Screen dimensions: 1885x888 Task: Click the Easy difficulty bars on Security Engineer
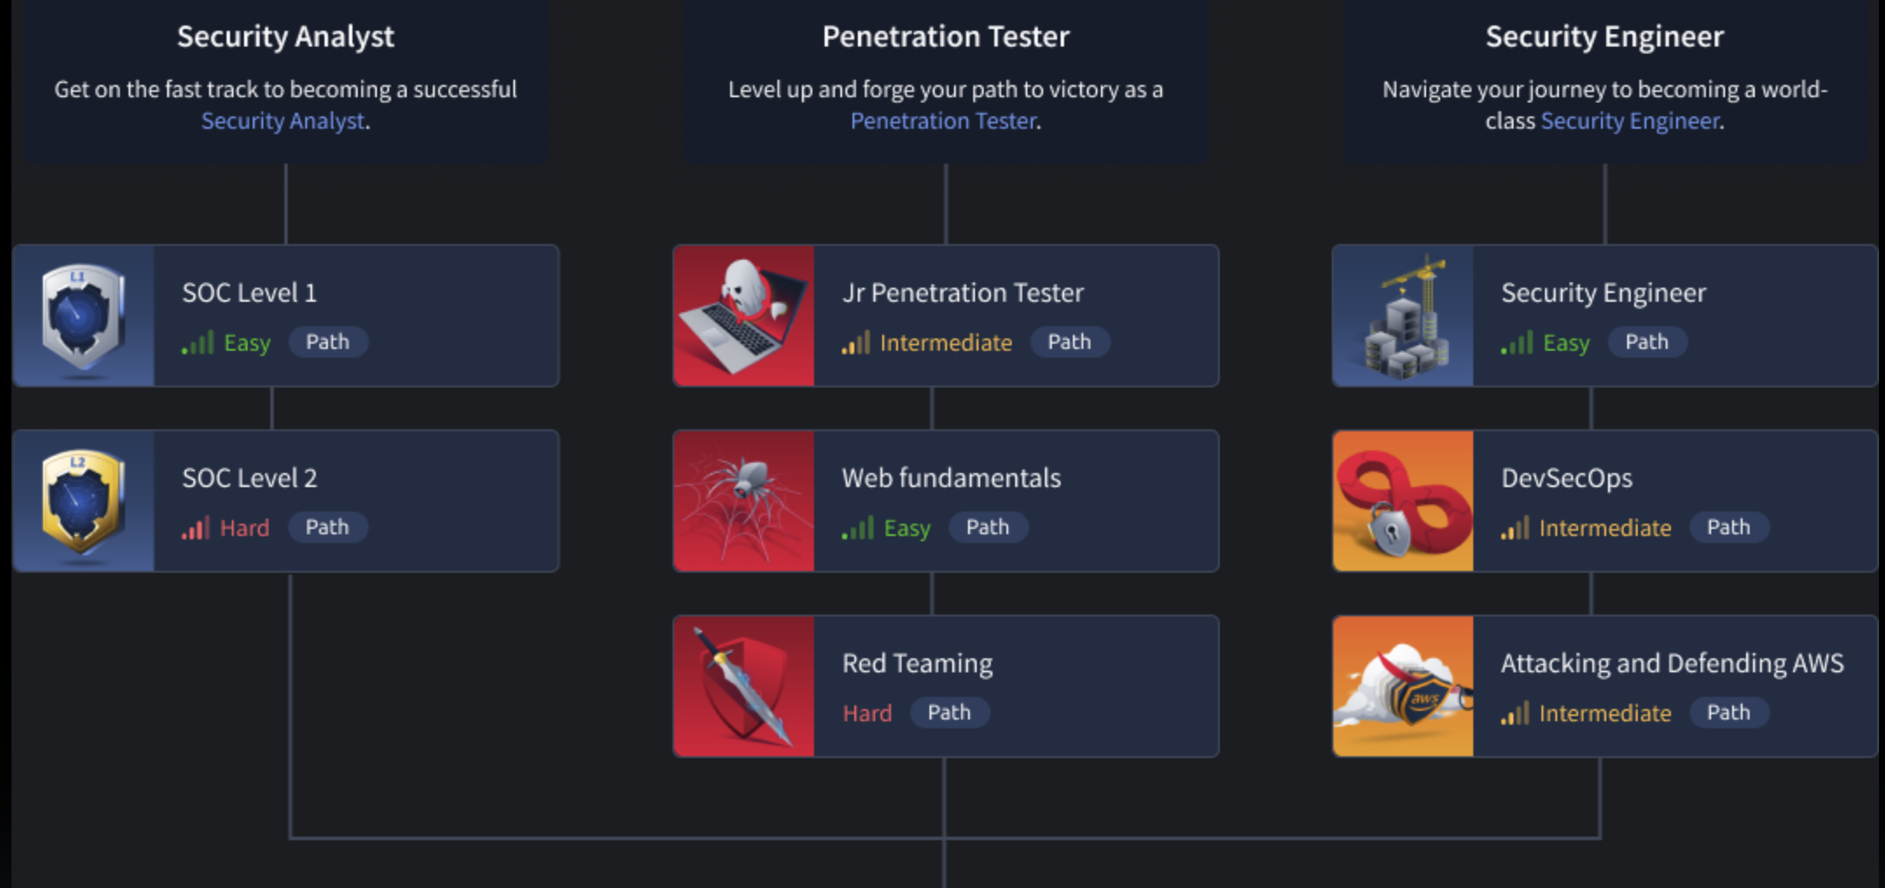pos(1517,343)
